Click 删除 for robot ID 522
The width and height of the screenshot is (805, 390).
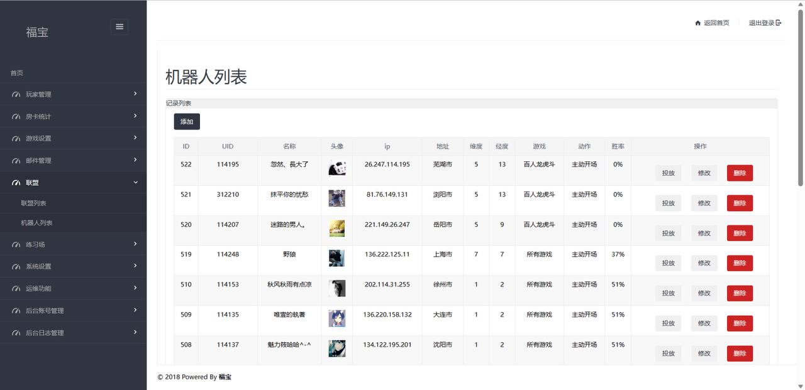(x=740, y=173)
